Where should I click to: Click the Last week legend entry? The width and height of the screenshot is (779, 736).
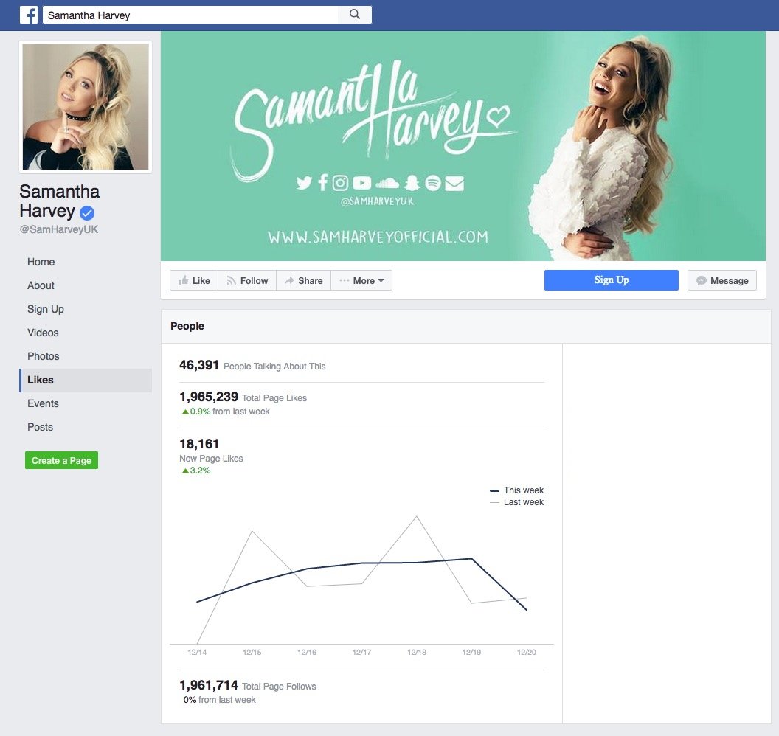[516, 502]
